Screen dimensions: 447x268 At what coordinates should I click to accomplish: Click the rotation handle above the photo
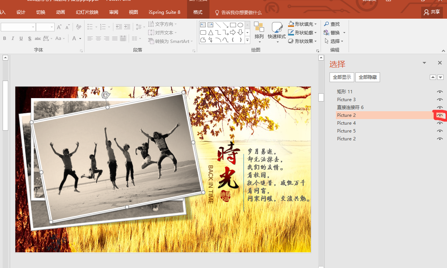point(106,95)
